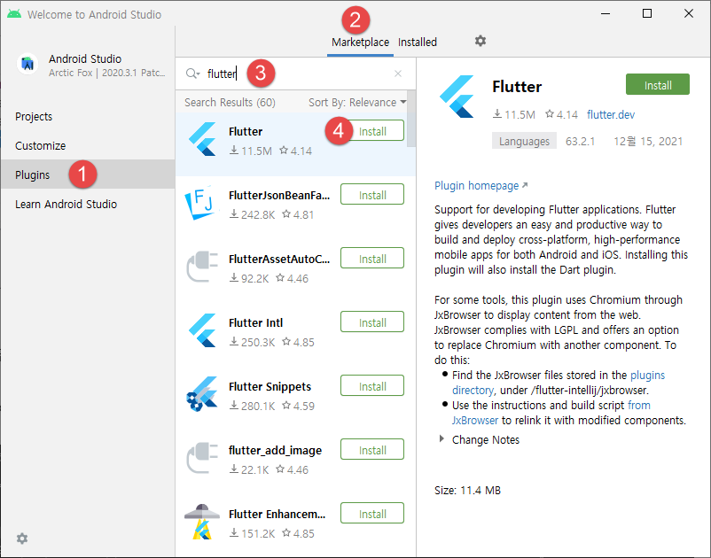Viewport: 711px width, 558px height.
Task: Click the Android Studio logo in sidebar
Action: (27, 64)
